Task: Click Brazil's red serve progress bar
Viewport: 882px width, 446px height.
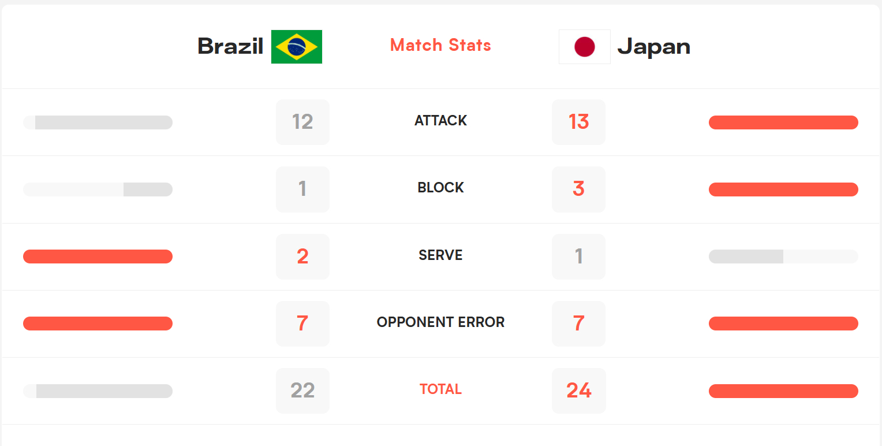Action: [98, 257]
